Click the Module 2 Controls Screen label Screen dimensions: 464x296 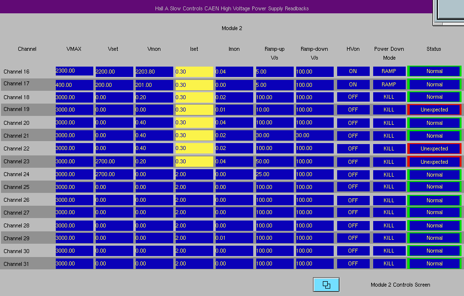click(400, 285)
